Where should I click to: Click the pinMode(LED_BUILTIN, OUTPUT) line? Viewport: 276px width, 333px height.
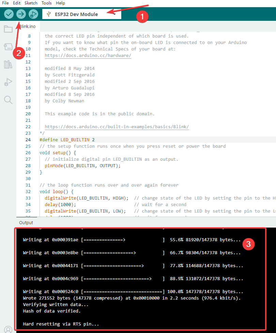82,166
